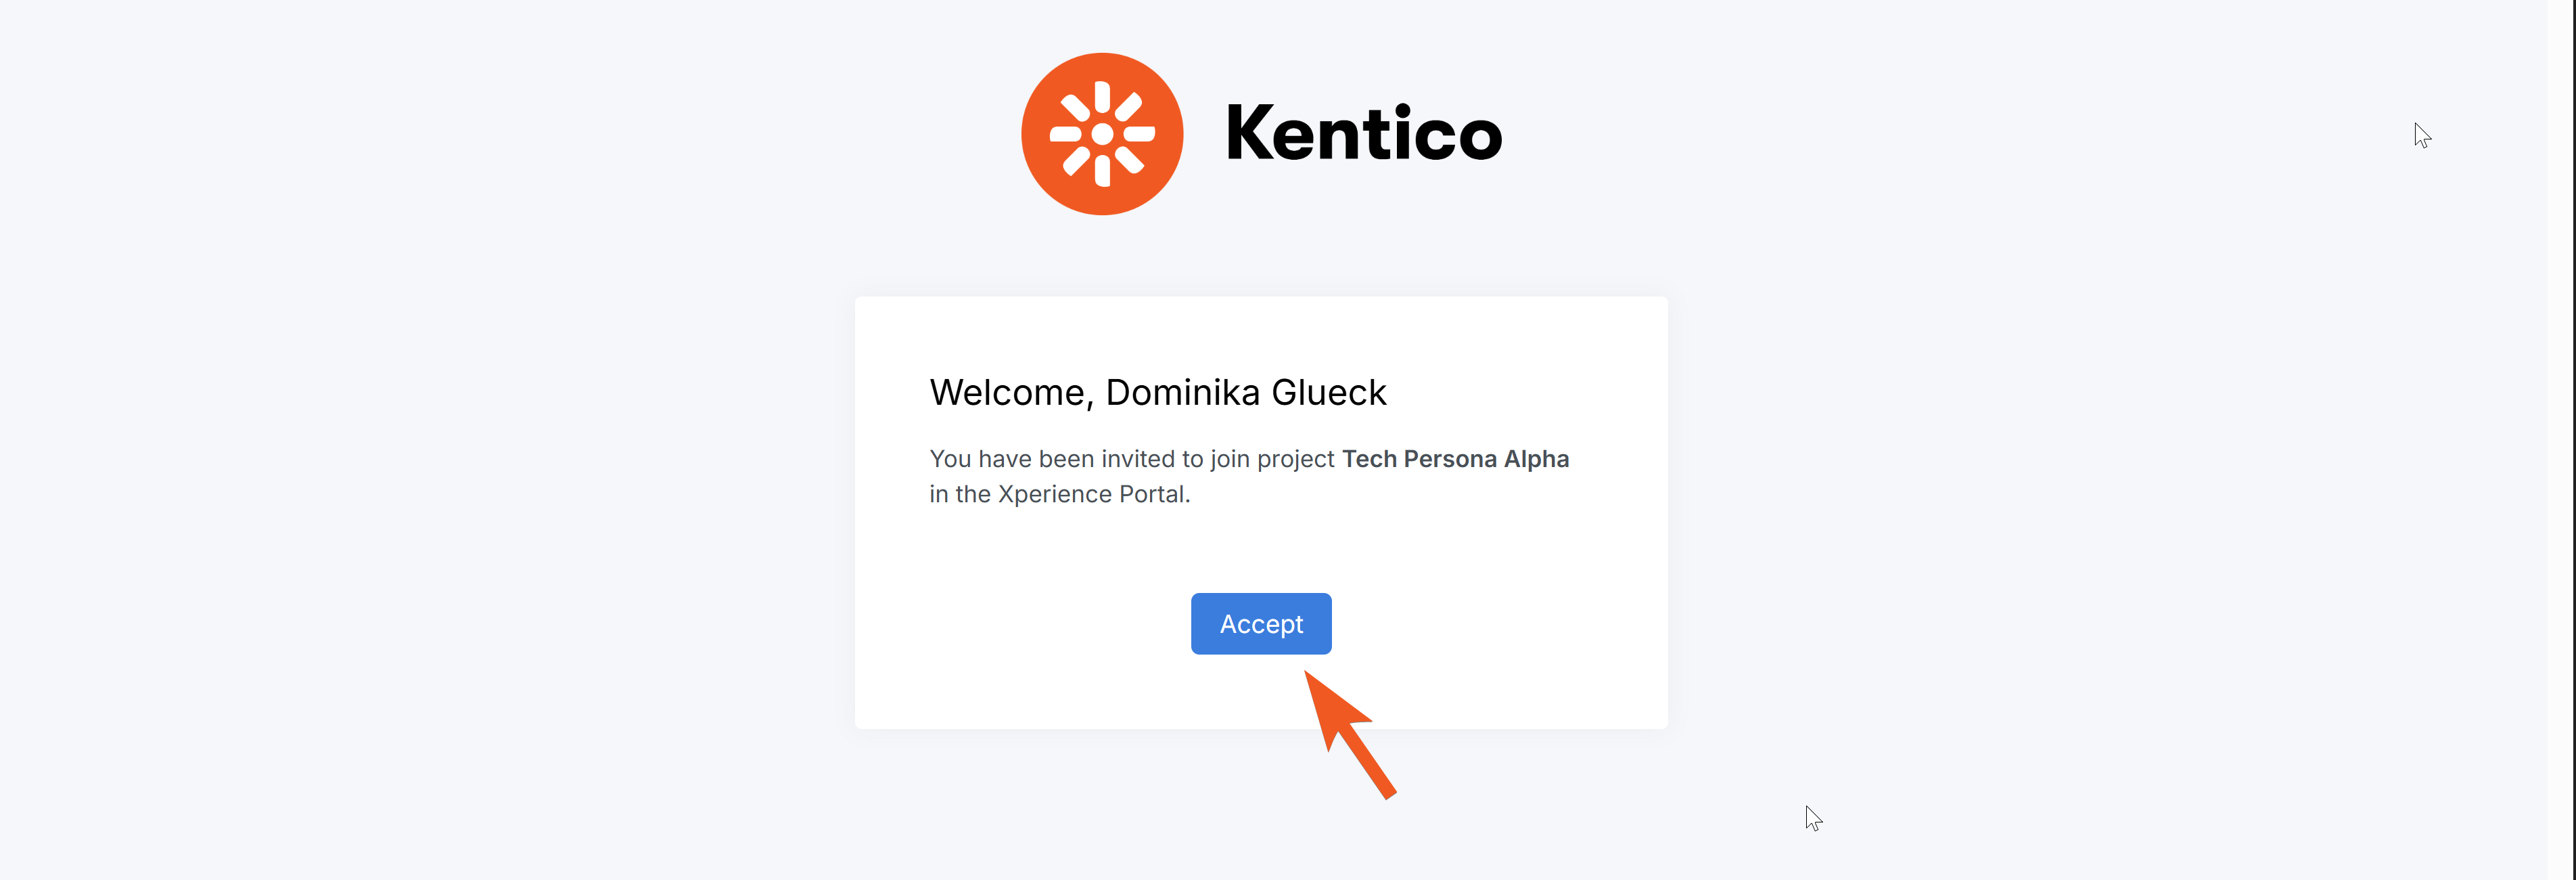Viewport: 2576px width, 880px height.
Task: Click the Kentico wordmark text
Action: [1363, 133]
